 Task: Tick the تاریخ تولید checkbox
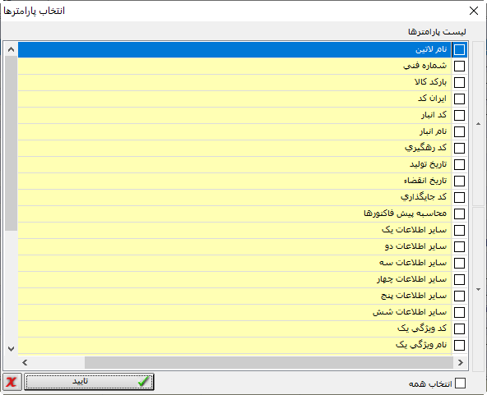click(459, 164)
